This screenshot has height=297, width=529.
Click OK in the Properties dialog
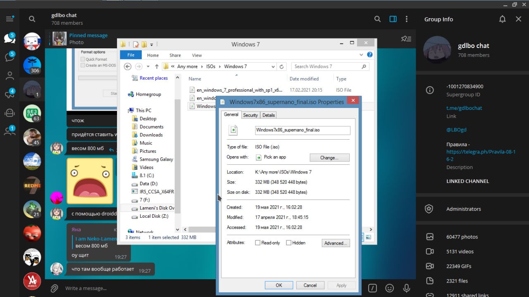279,285
